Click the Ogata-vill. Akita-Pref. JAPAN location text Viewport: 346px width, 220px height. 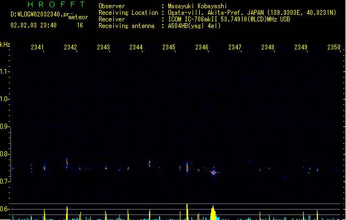(252, 13)
